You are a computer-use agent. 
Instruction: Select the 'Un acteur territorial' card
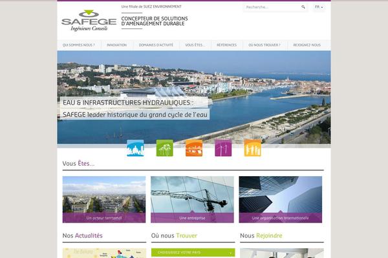[104, 199]
